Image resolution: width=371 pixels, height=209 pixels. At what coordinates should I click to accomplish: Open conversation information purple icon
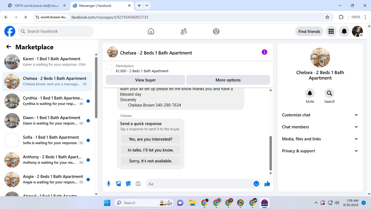(x=265, y=52)
